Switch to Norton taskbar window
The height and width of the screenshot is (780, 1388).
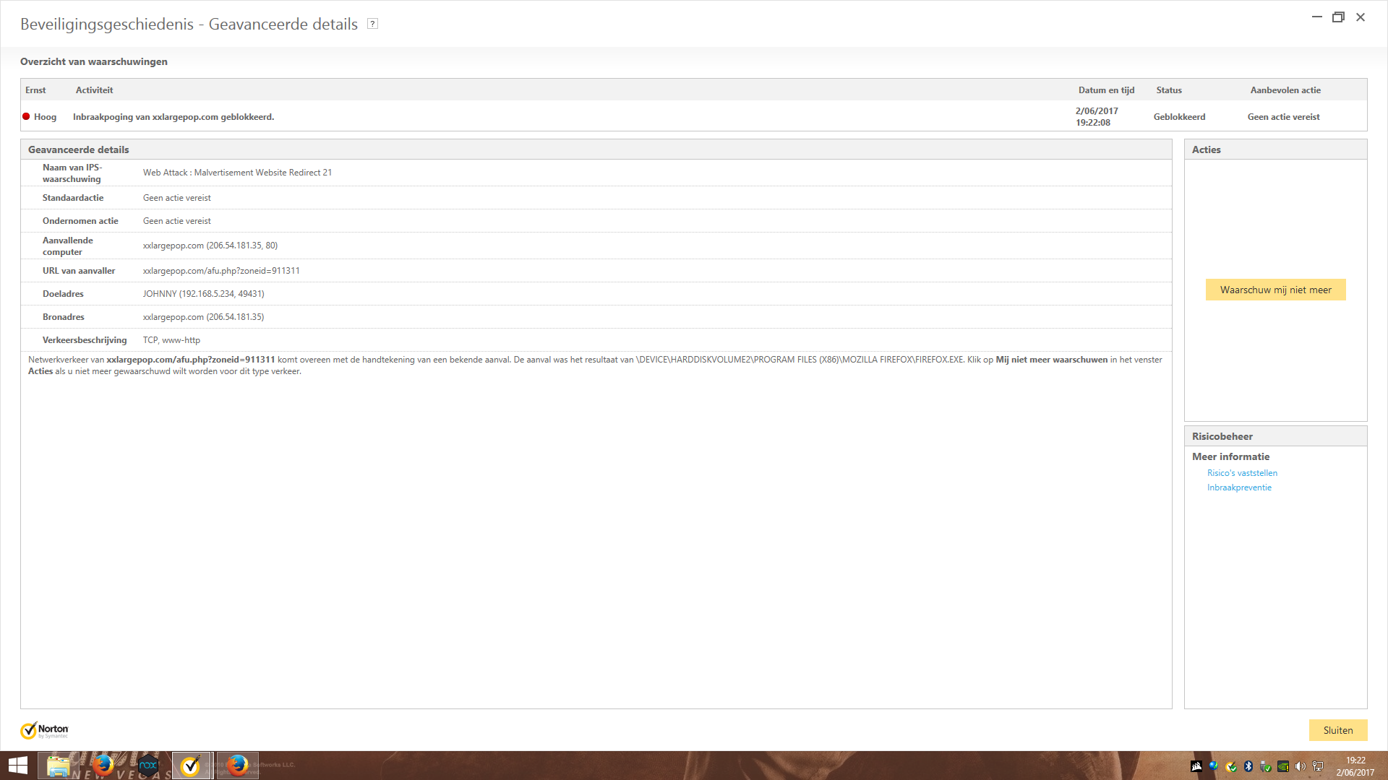coord(192,766)
